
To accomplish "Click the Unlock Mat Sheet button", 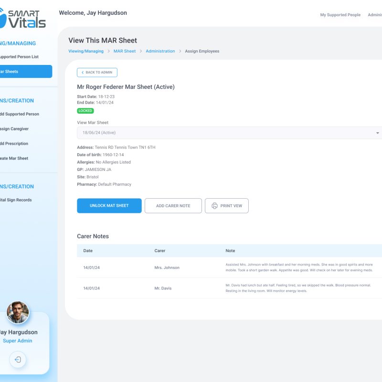I will click(x=109, y=206).
